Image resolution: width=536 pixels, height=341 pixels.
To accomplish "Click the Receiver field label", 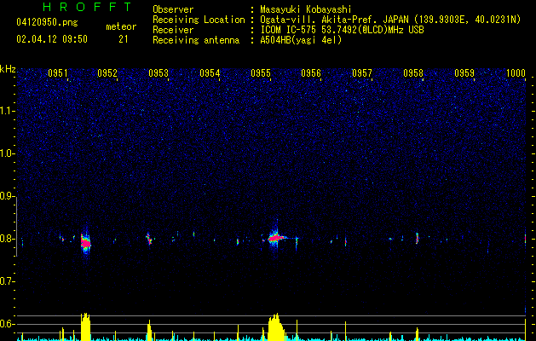I will (173, 30).
